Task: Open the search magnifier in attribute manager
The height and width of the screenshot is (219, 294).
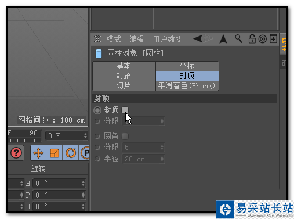Action: (238, 39)
